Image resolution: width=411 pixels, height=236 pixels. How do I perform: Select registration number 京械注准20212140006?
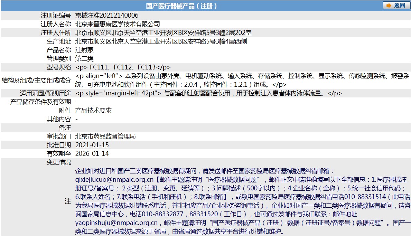click(x=107, y=16)
